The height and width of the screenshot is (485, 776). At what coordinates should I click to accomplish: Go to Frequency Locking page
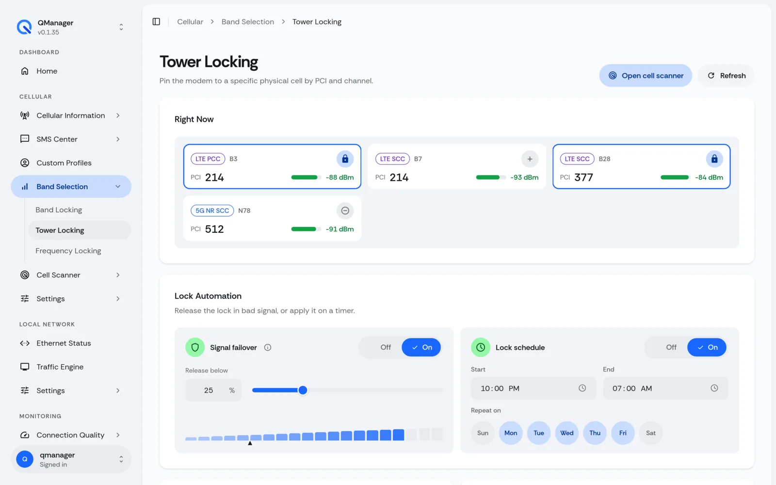click(x=68, y=251)
